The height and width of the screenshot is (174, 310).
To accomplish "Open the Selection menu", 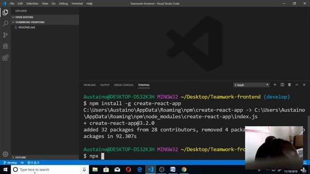I will tap(32, 3).
